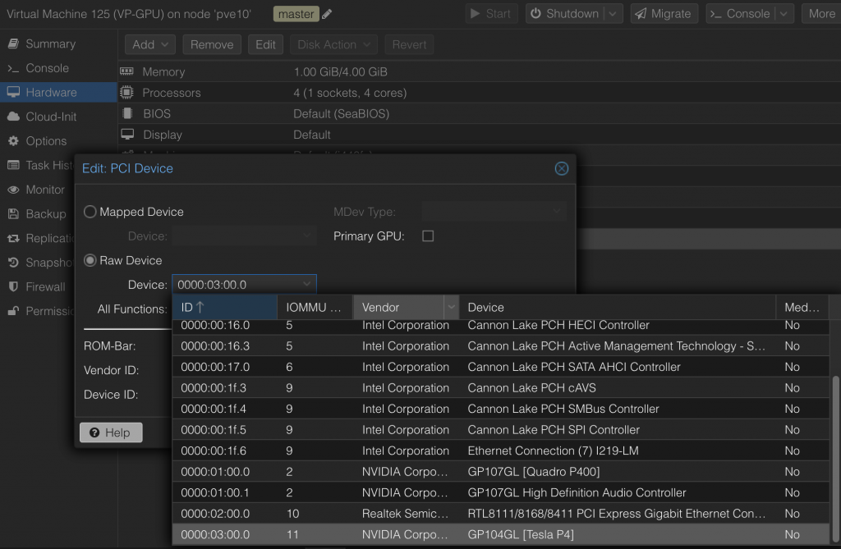Click the Mediated devices column header

(x=802, y=307)
